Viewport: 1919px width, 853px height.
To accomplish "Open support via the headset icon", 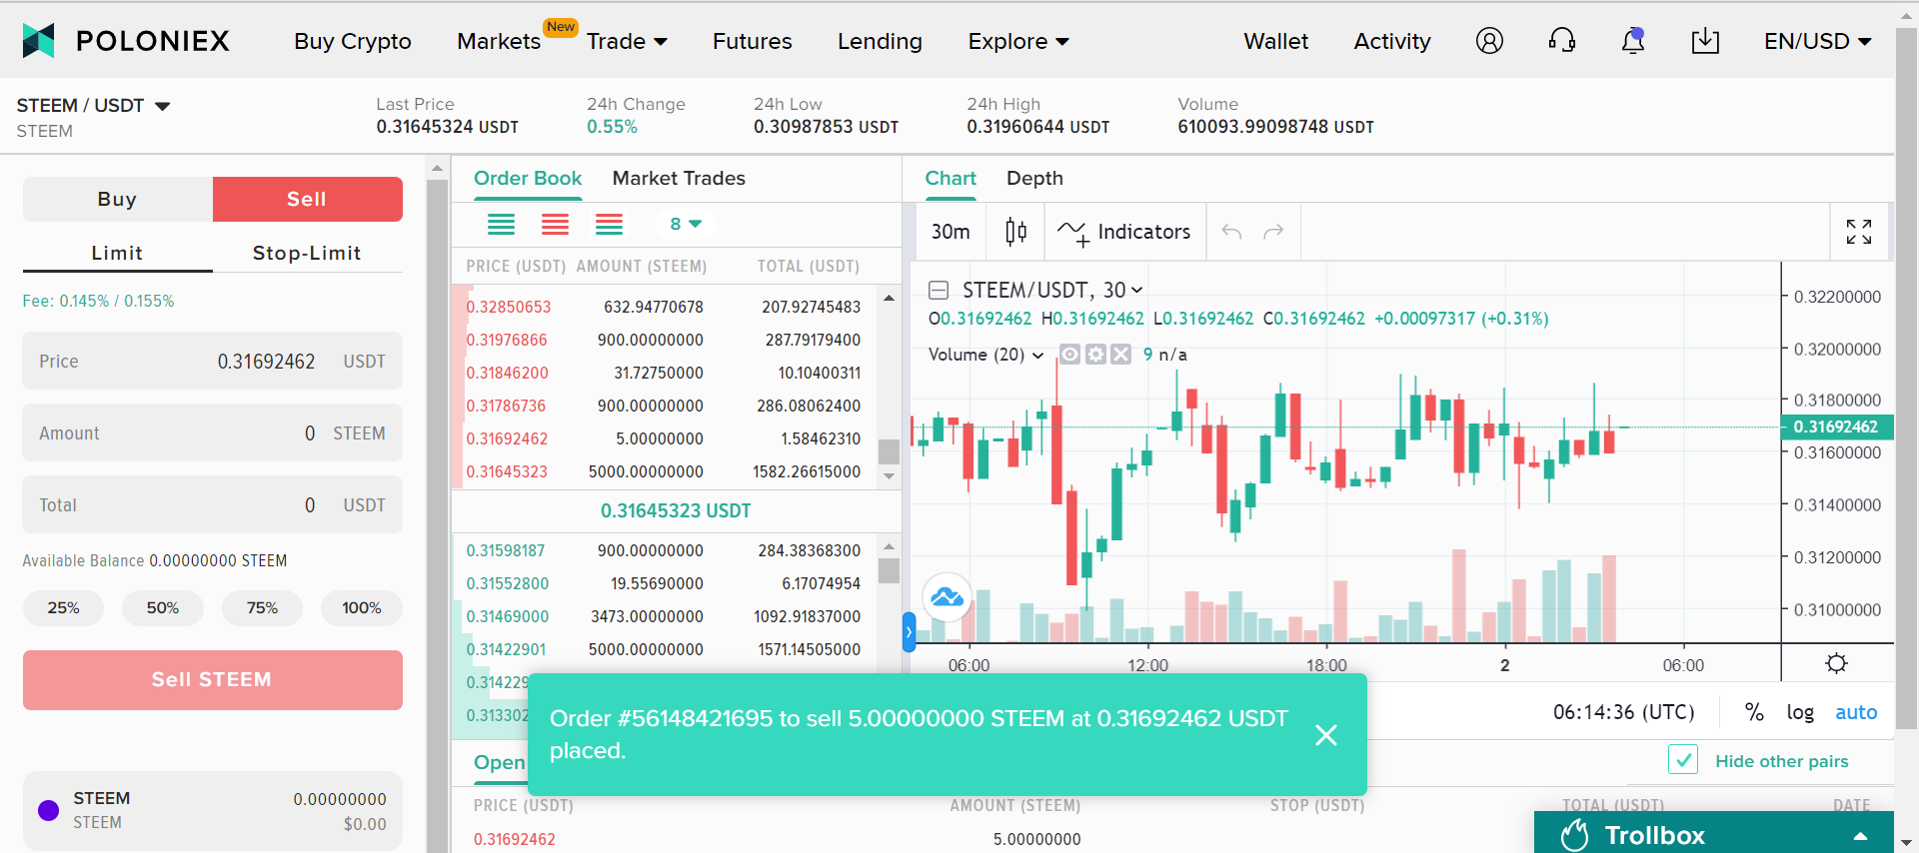I will 1561,41.
